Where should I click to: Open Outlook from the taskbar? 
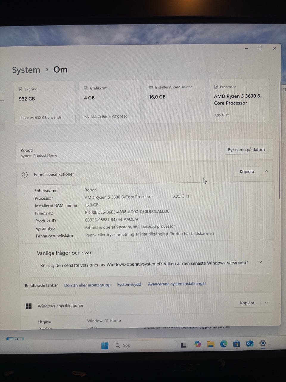coord(249,344)
